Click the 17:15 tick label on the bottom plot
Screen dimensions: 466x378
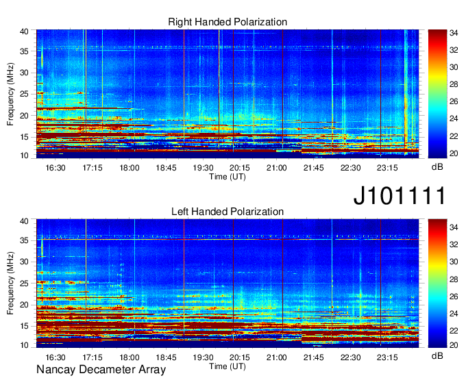click(93, 357)
